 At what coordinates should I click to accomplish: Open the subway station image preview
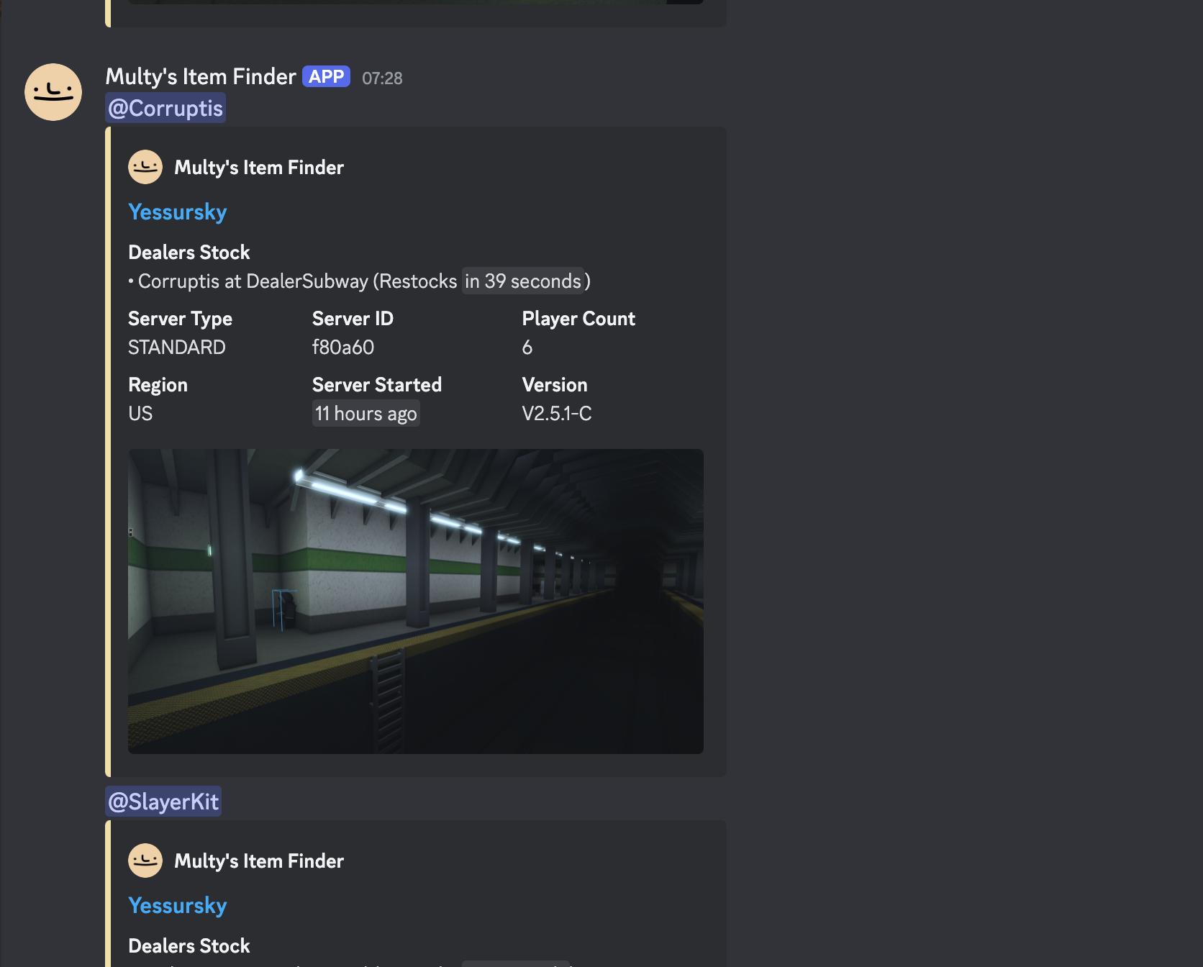(x=416, y=601)
